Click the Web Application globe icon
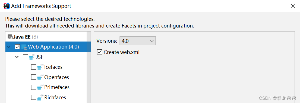Screen dimensions: 300x103 (x=24, y=47)
